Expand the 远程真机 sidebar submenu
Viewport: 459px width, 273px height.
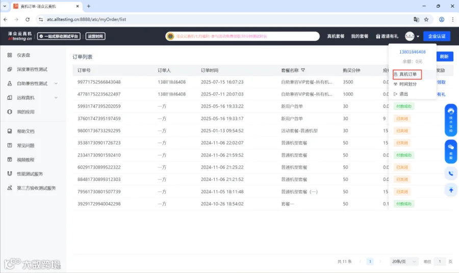(x=56, y=98)
